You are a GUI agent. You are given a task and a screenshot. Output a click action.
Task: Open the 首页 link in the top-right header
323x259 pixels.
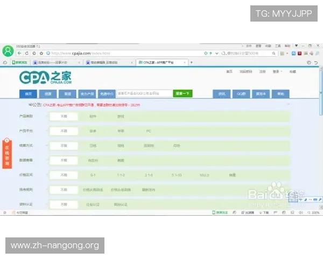click(x=229, y=71)
